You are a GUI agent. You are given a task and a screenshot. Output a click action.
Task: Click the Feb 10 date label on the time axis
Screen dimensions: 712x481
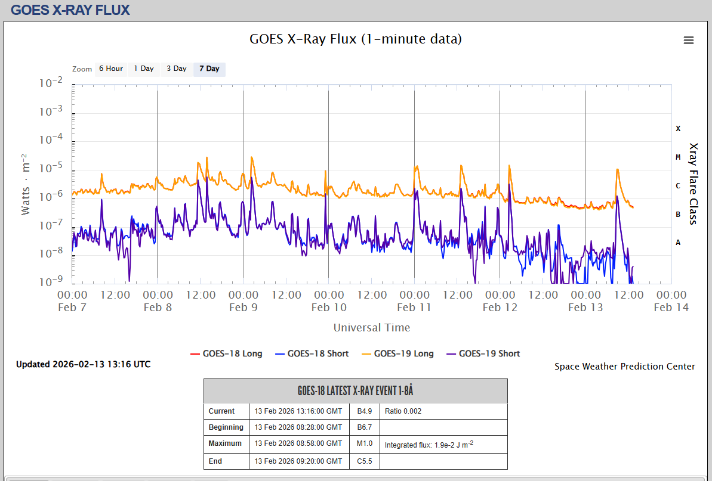(x=329, y=308)
